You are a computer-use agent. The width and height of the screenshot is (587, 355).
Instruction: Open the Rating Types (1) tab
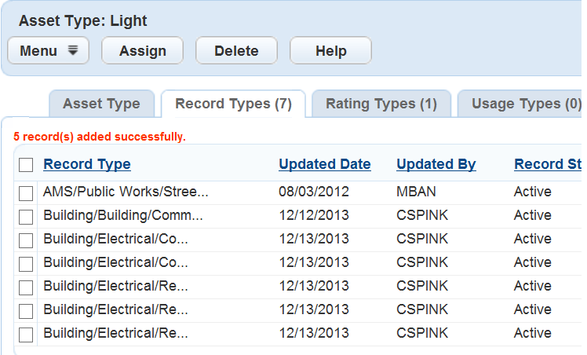point(381,104)
